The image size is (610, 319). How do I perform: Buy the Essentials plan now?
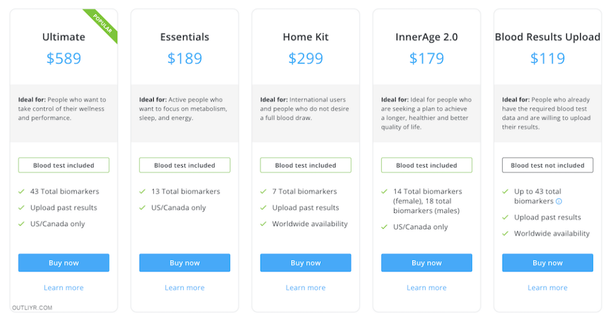point(185,262)
